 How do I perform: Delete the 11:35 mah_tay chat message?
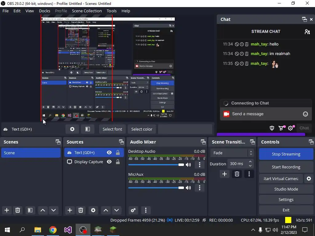coord(247,64)
